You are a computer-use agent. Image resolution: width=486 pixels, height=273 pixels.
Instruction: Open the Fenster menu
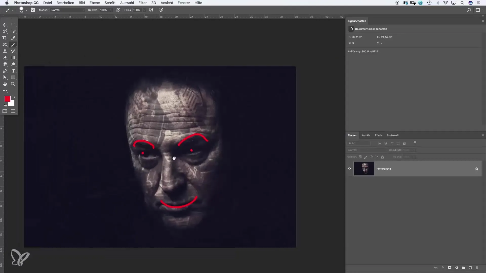click(184, 3)
